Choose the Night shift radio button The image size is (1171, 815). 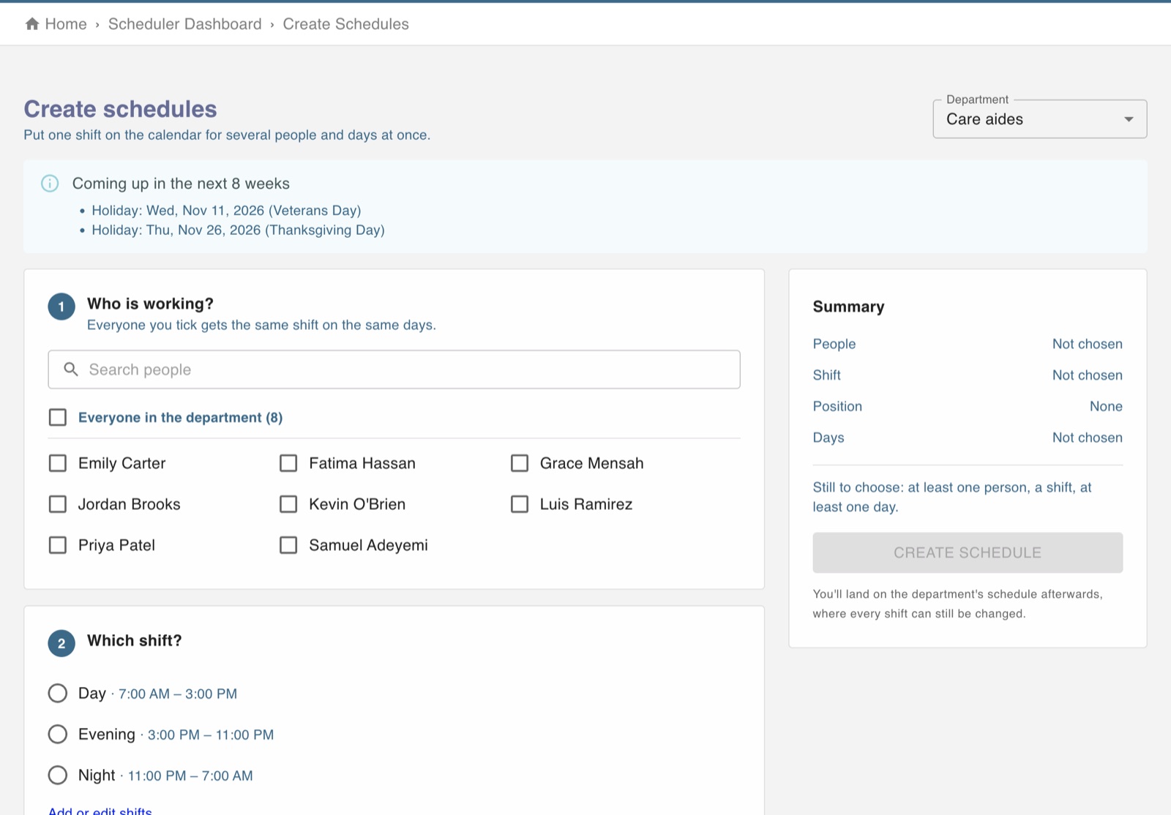[58, 775]
